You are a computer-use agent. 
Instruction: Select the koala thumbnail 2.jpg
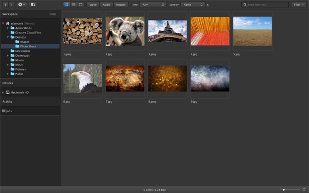pyautogui.click(x=125, y=31)
